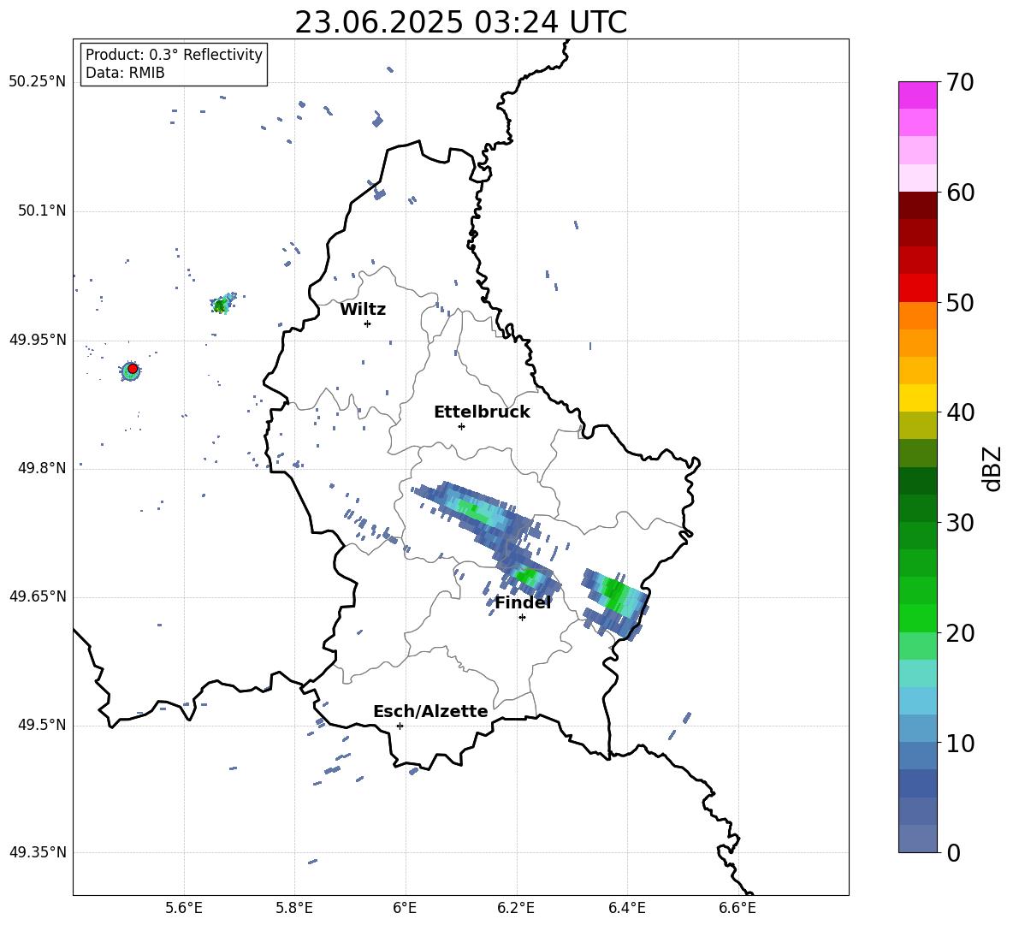The width and height of the screenshot is (1013, 925).
Task: Click the 6.4°E longitude label
Action: (626, 908)
